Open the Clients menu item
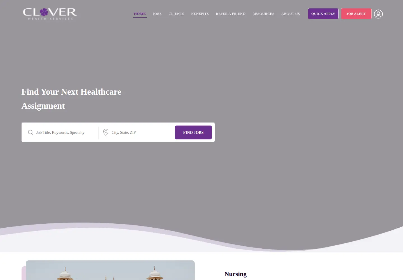Viewport: 403px width, 280px height. (x=176, y=14)
